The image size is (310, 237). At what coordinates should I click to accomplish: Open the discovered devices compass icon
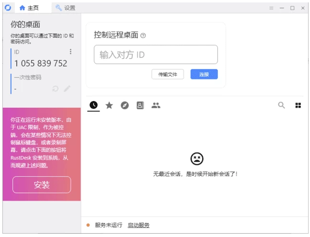[125, 105]
